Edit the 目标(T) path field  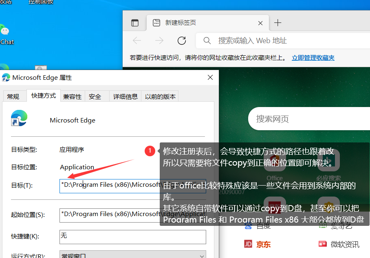[132, 186]
